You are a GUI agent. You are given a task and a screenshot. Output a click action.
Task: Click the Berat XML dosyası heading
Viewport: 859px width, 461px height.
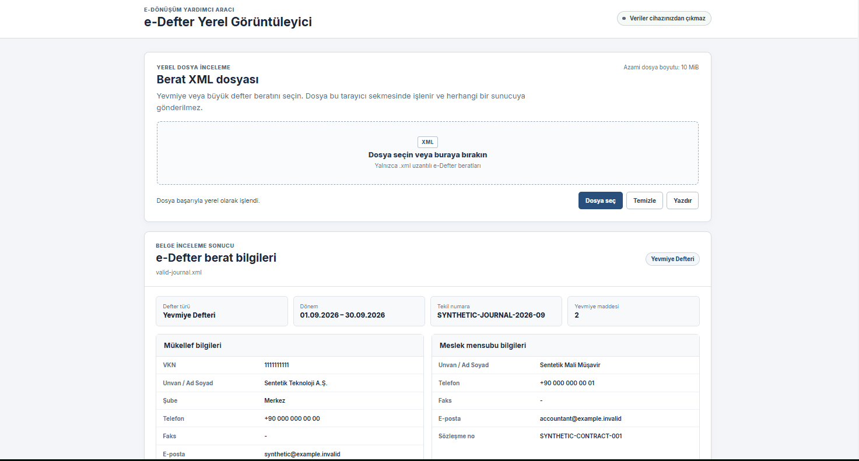tap(208, 80)
